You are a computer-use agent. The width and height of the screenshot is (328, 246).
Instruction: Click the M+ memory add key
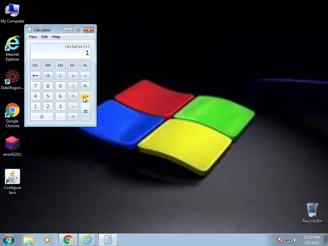73,65
